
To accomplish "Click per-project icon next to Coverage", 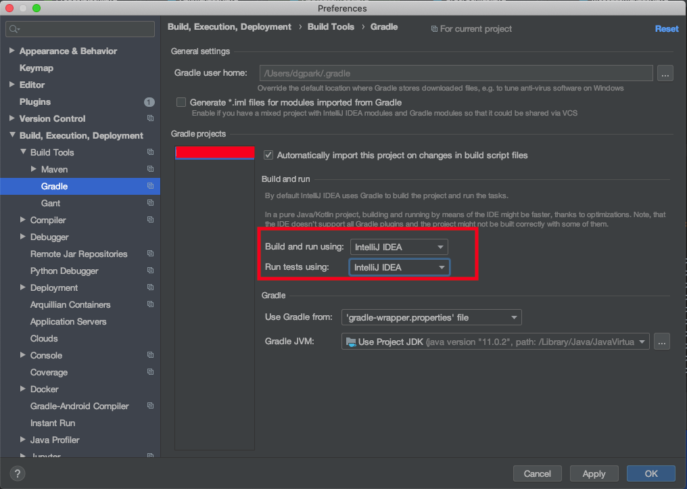I will pos(150,372).
